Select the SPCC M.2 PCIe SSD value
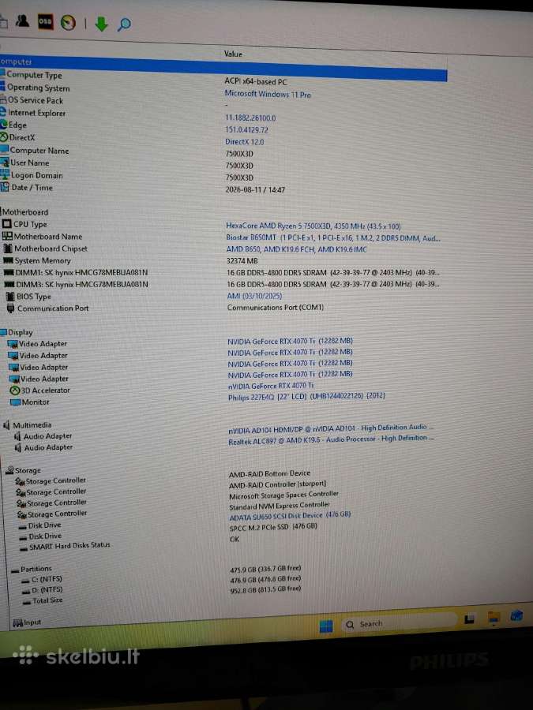The width and height of the screenshot is (533, 710). (273, 527)
